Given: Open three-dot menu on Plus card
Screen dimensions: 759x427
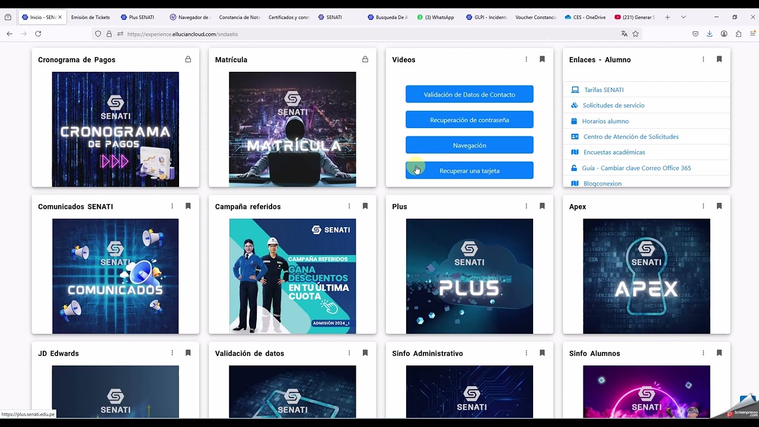Looking at the screenshot, I should [526, 206].
